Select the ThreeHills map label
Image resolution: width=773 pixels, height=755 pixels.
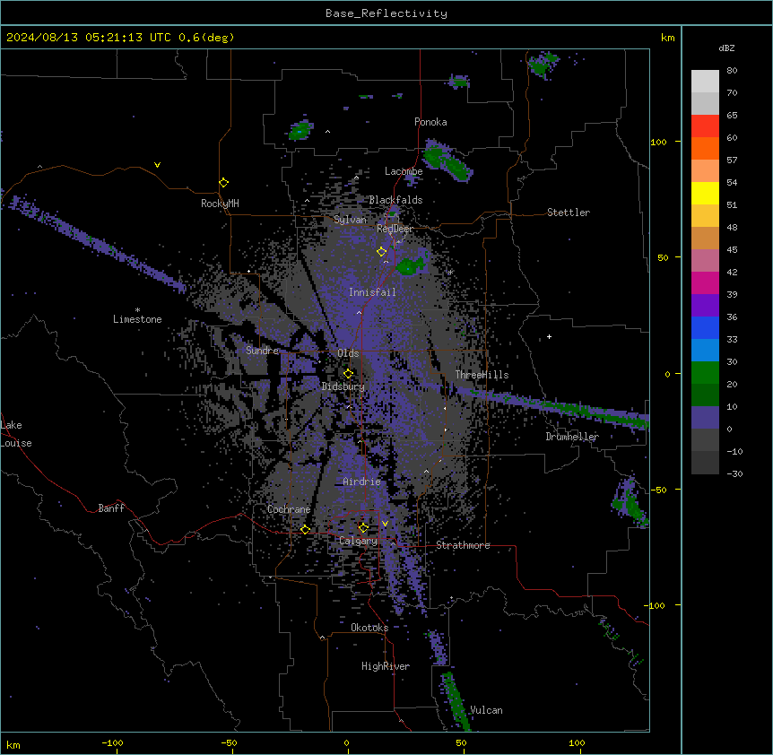pyautogui.click(x=482, y=375)
